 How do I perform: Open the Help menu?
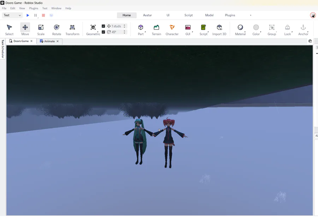tap(68, 8)
